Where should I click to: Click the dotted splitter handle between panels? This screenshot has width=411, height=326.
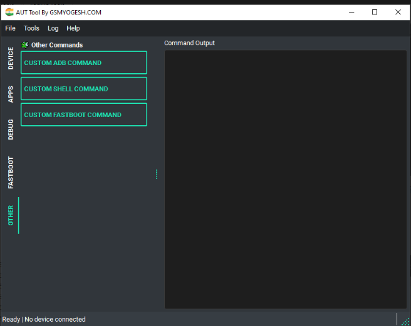(156, 174)
